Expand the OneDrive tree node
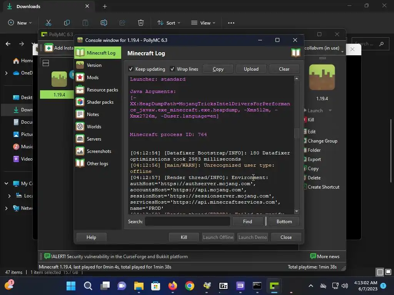 [6, 73]
